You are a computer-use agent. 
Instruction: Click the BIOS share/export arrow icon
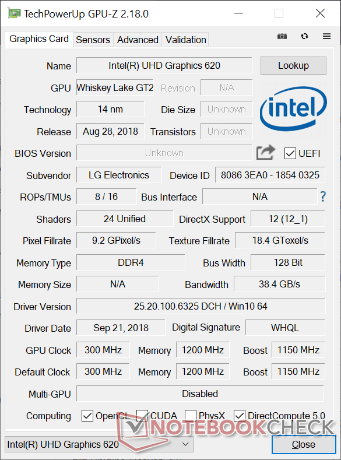(265, 153)
